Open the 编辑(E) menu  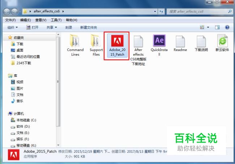click(x=25, y=20)
